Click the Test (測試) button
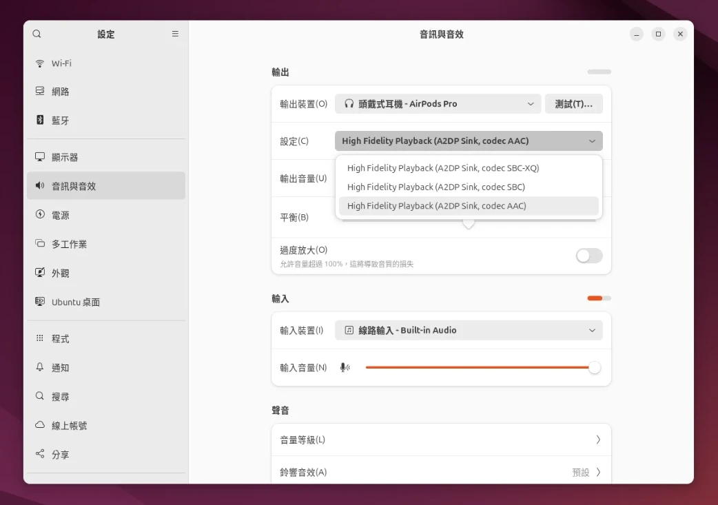718x505 pixels. click(573, 104)
